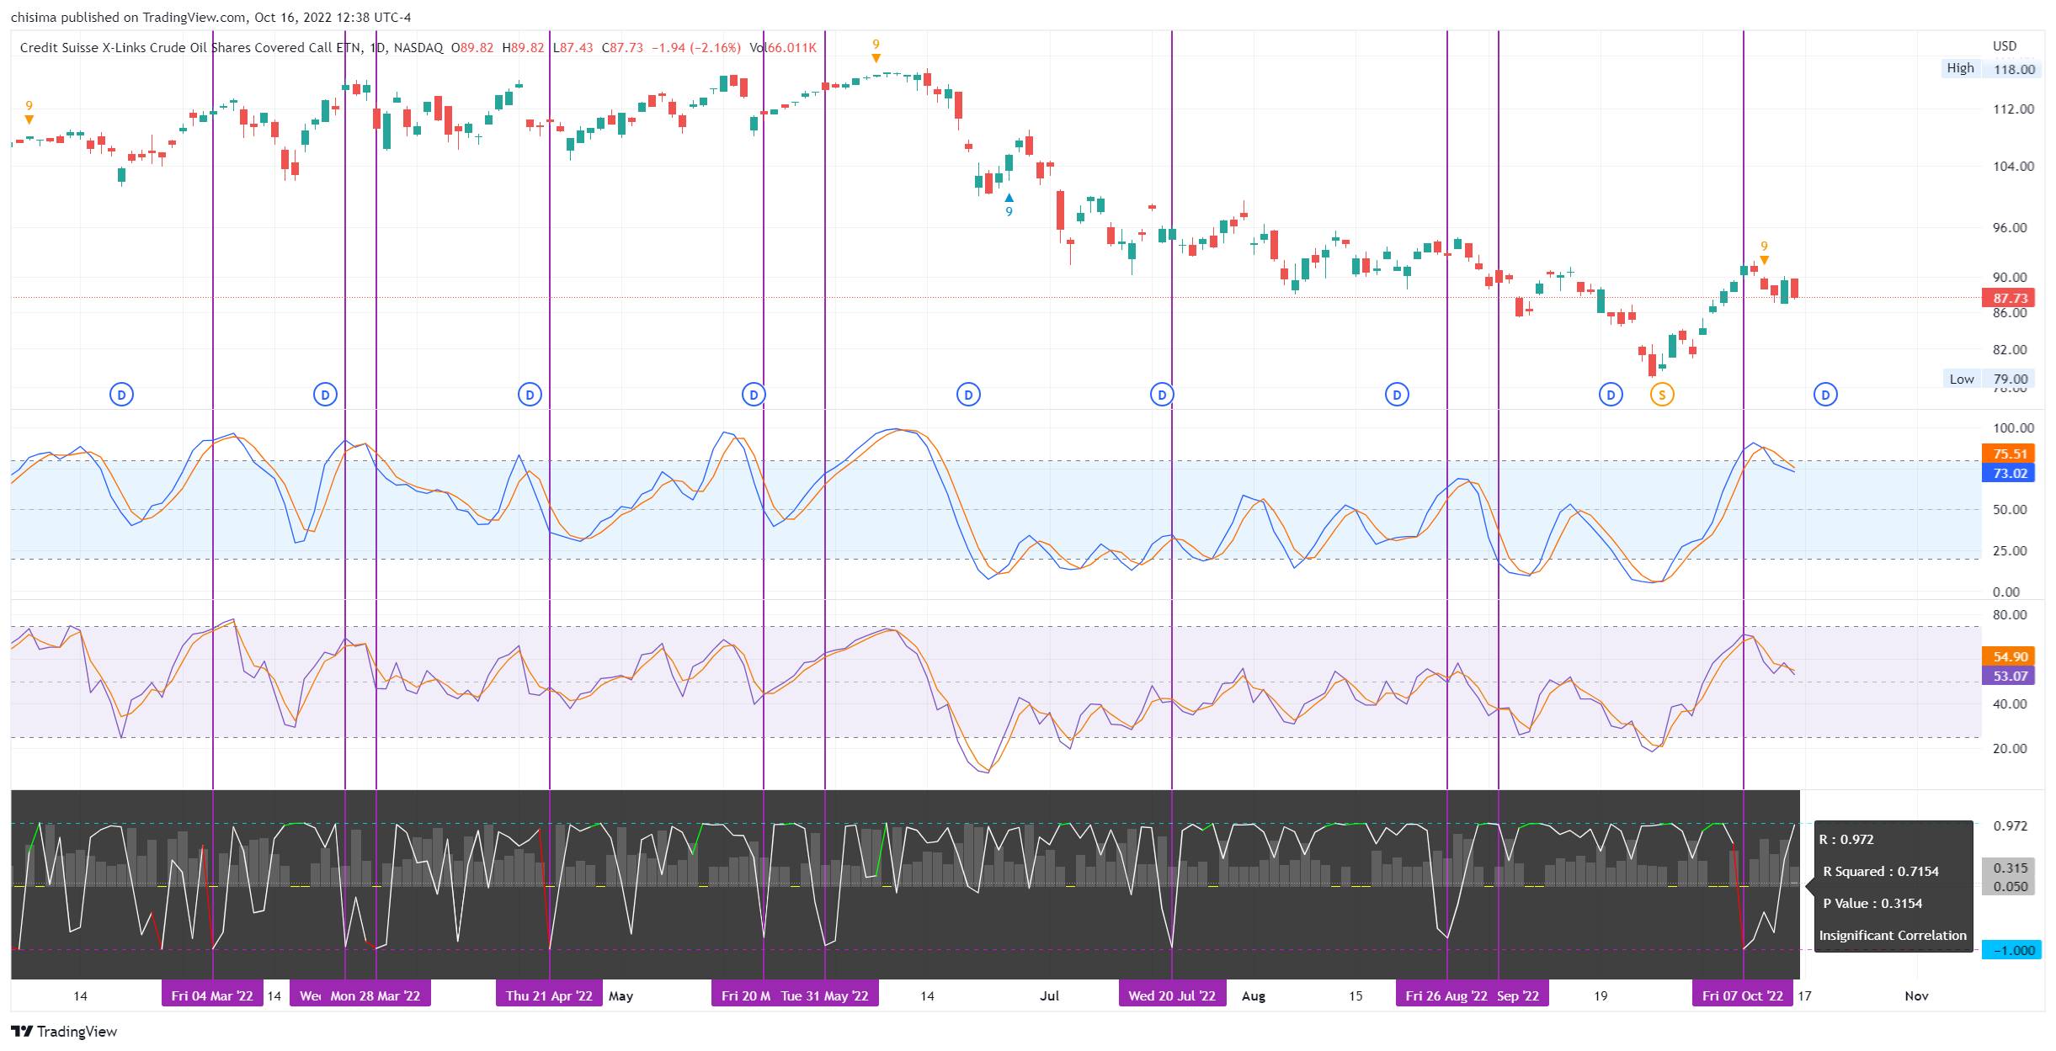Select the Thu 21 Apr '22 date label
2056x1051 pixels.
coord(549,995)
